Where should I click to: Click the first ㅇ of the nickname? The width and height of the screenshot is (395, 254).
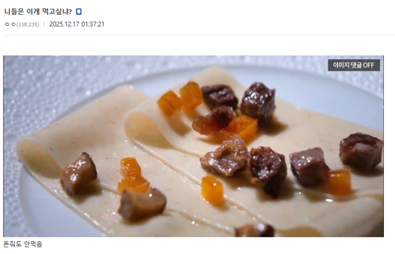(x=7, y=25)
